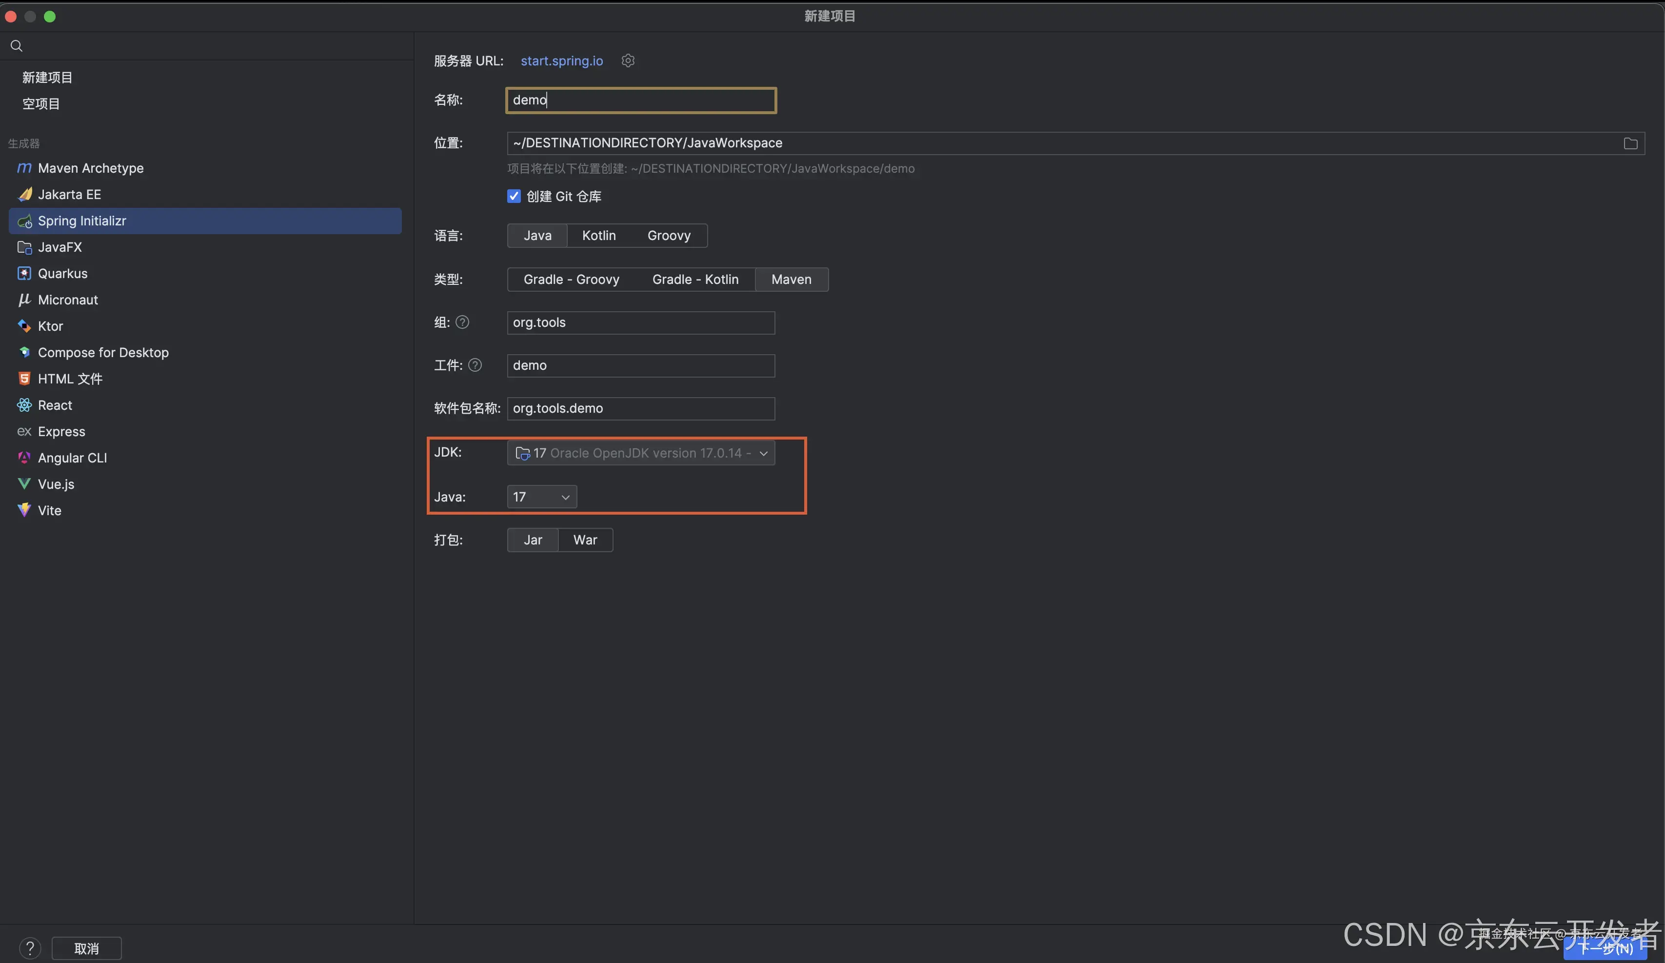Click the Vite icon
The image size is (1665, 963).
coord(24,510)
